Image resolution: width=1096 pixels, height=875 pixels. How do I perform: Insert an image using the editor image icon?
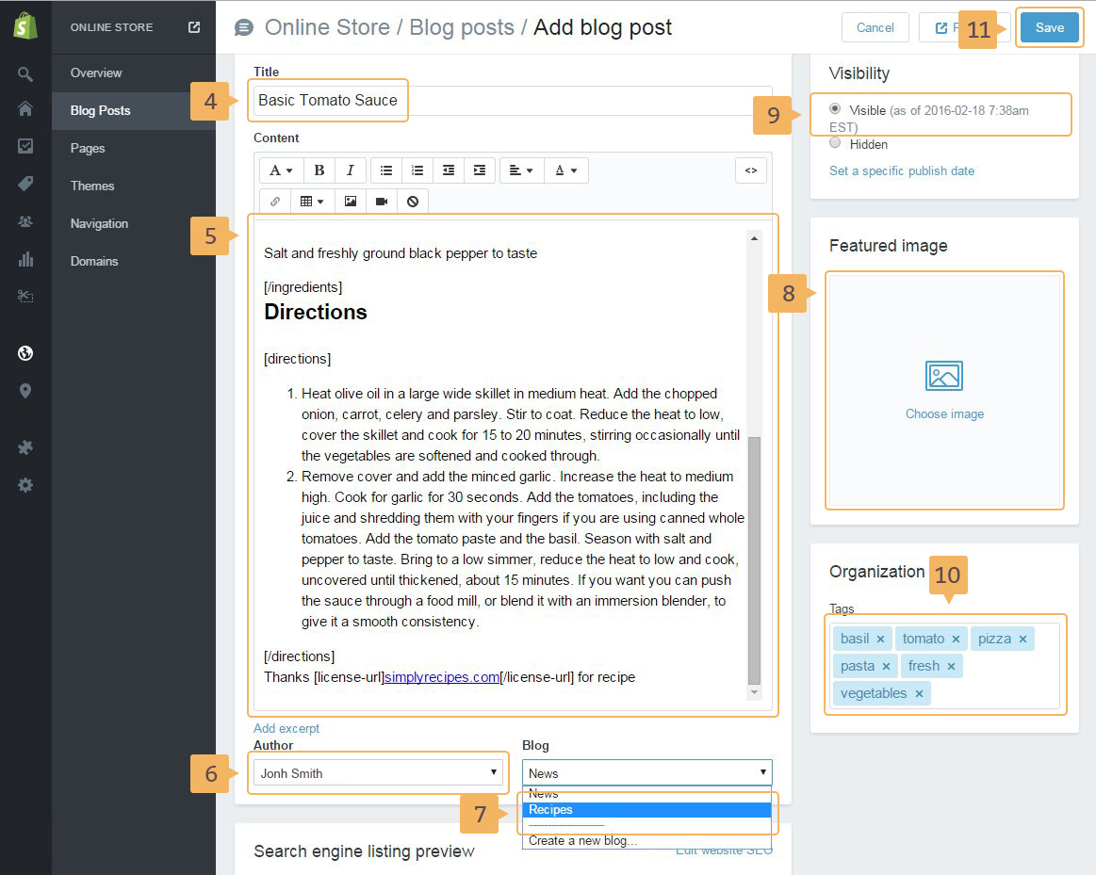tap(351, 202)
